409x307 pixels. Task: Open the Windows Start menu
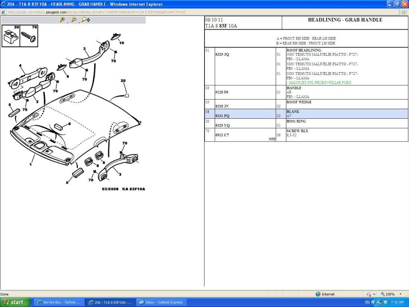(16, 302)
